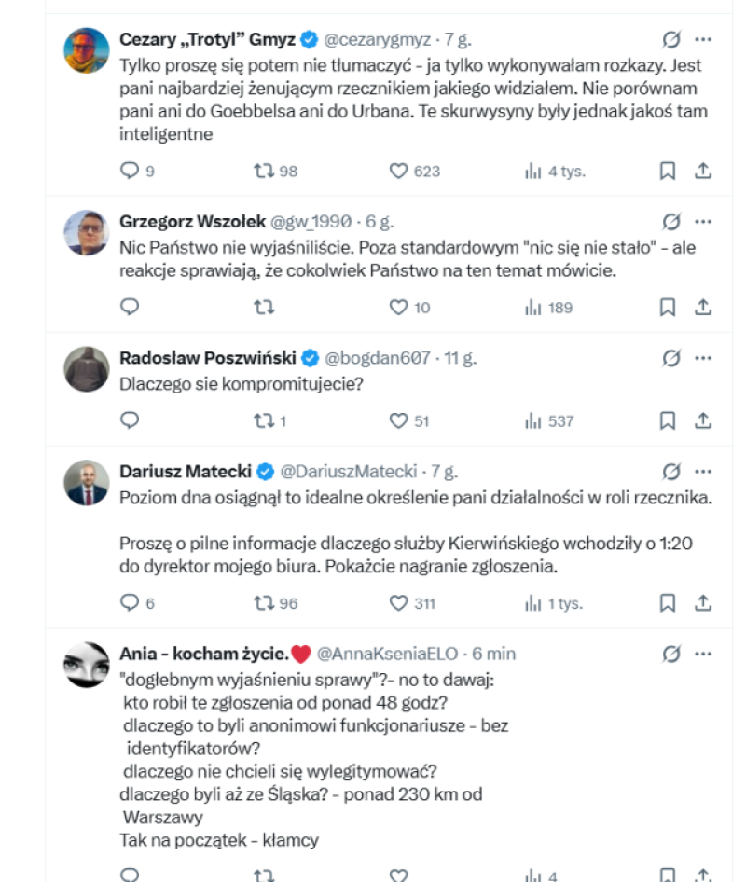
Task: Click Ania - kocham życie avatar
Action: 86,665
